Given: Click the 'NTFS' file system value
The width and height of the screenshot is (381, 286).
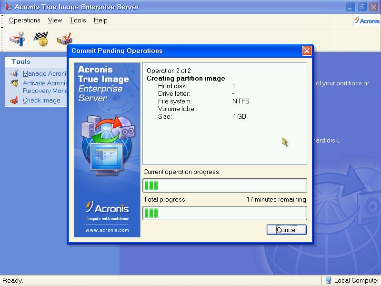Looking at the screenshot, I should [x=241, y=101].
